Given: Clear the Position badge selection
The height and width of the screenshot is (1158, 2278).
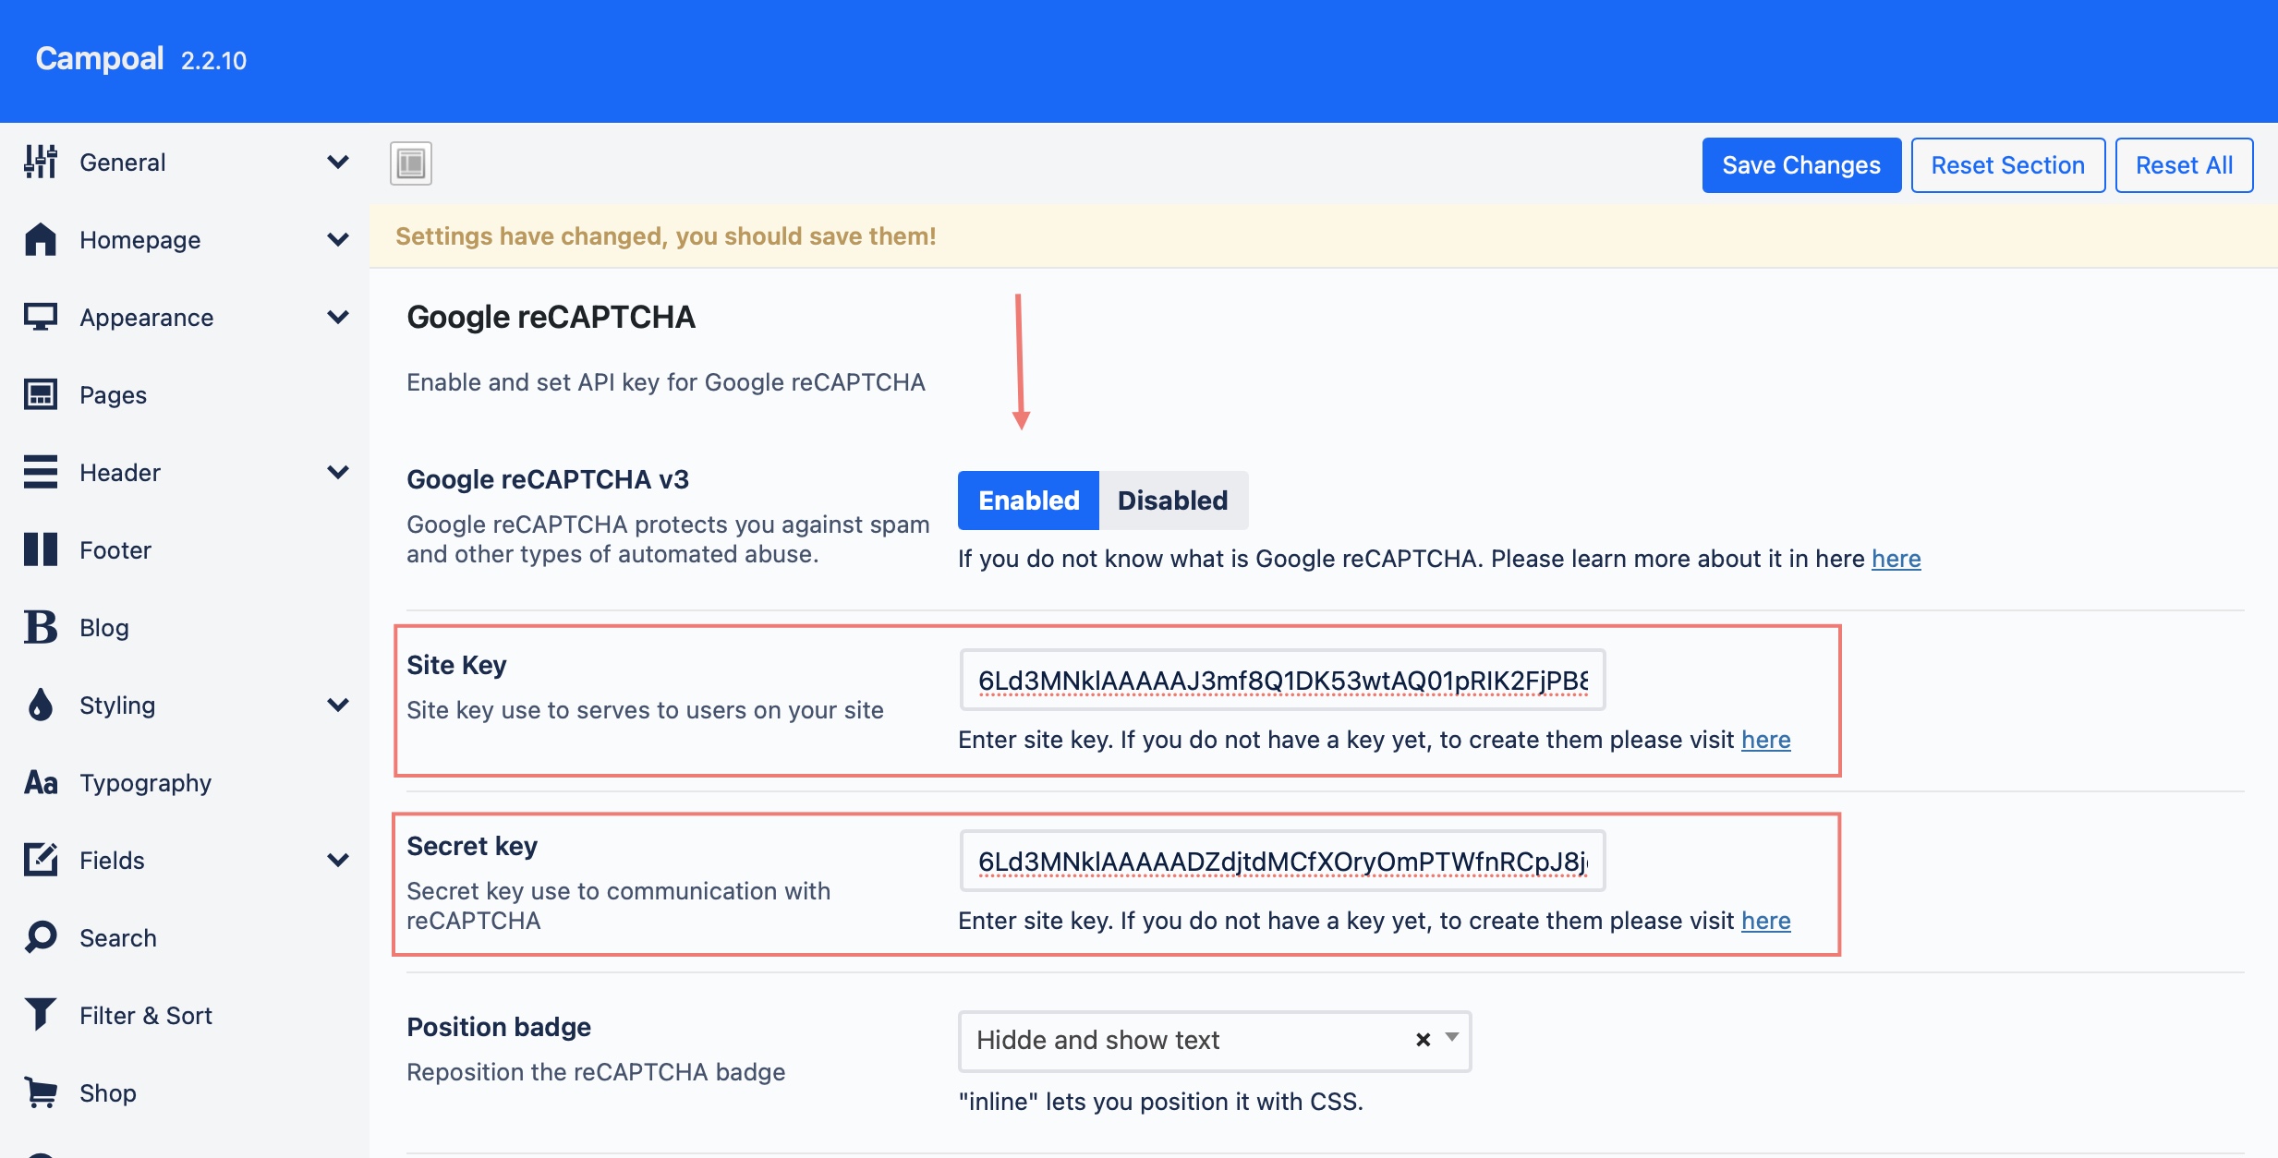Looking at the screenshot, I should point(1423,1040).
